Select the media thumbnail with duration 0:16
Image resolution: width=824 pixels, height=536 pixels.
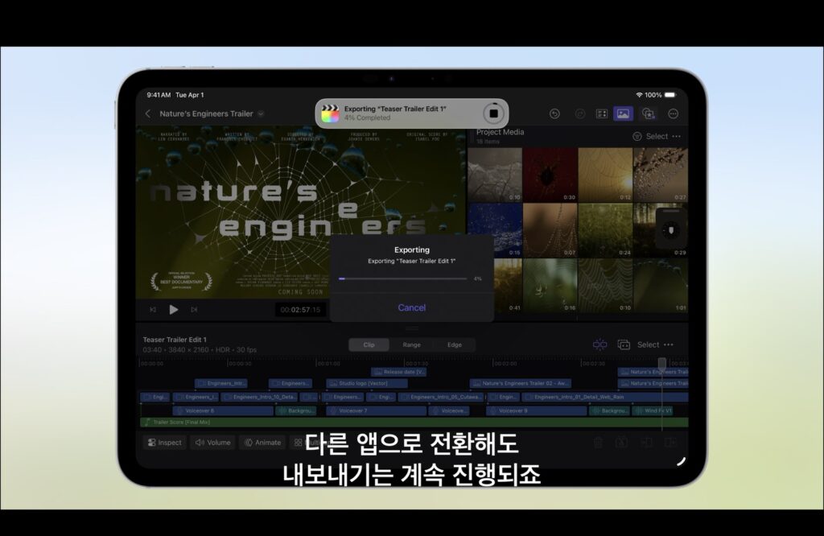coord(550,286)
